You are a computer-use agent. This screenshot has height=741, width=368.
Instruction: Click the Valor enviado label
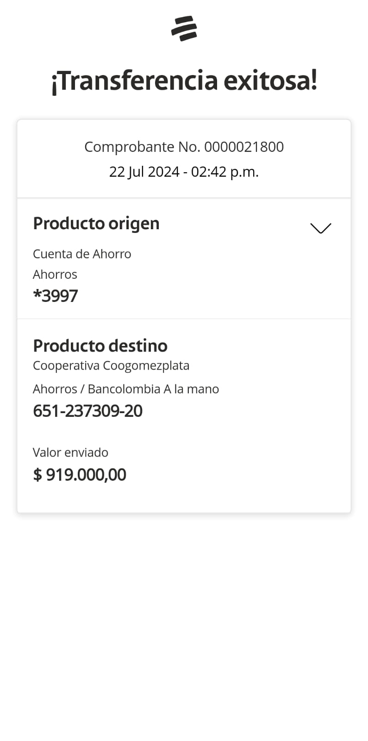click(70, 452)
